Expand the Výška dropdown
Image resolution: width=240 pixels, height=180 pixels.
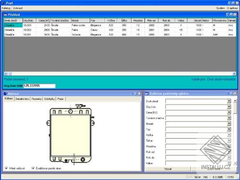point(229,135)
